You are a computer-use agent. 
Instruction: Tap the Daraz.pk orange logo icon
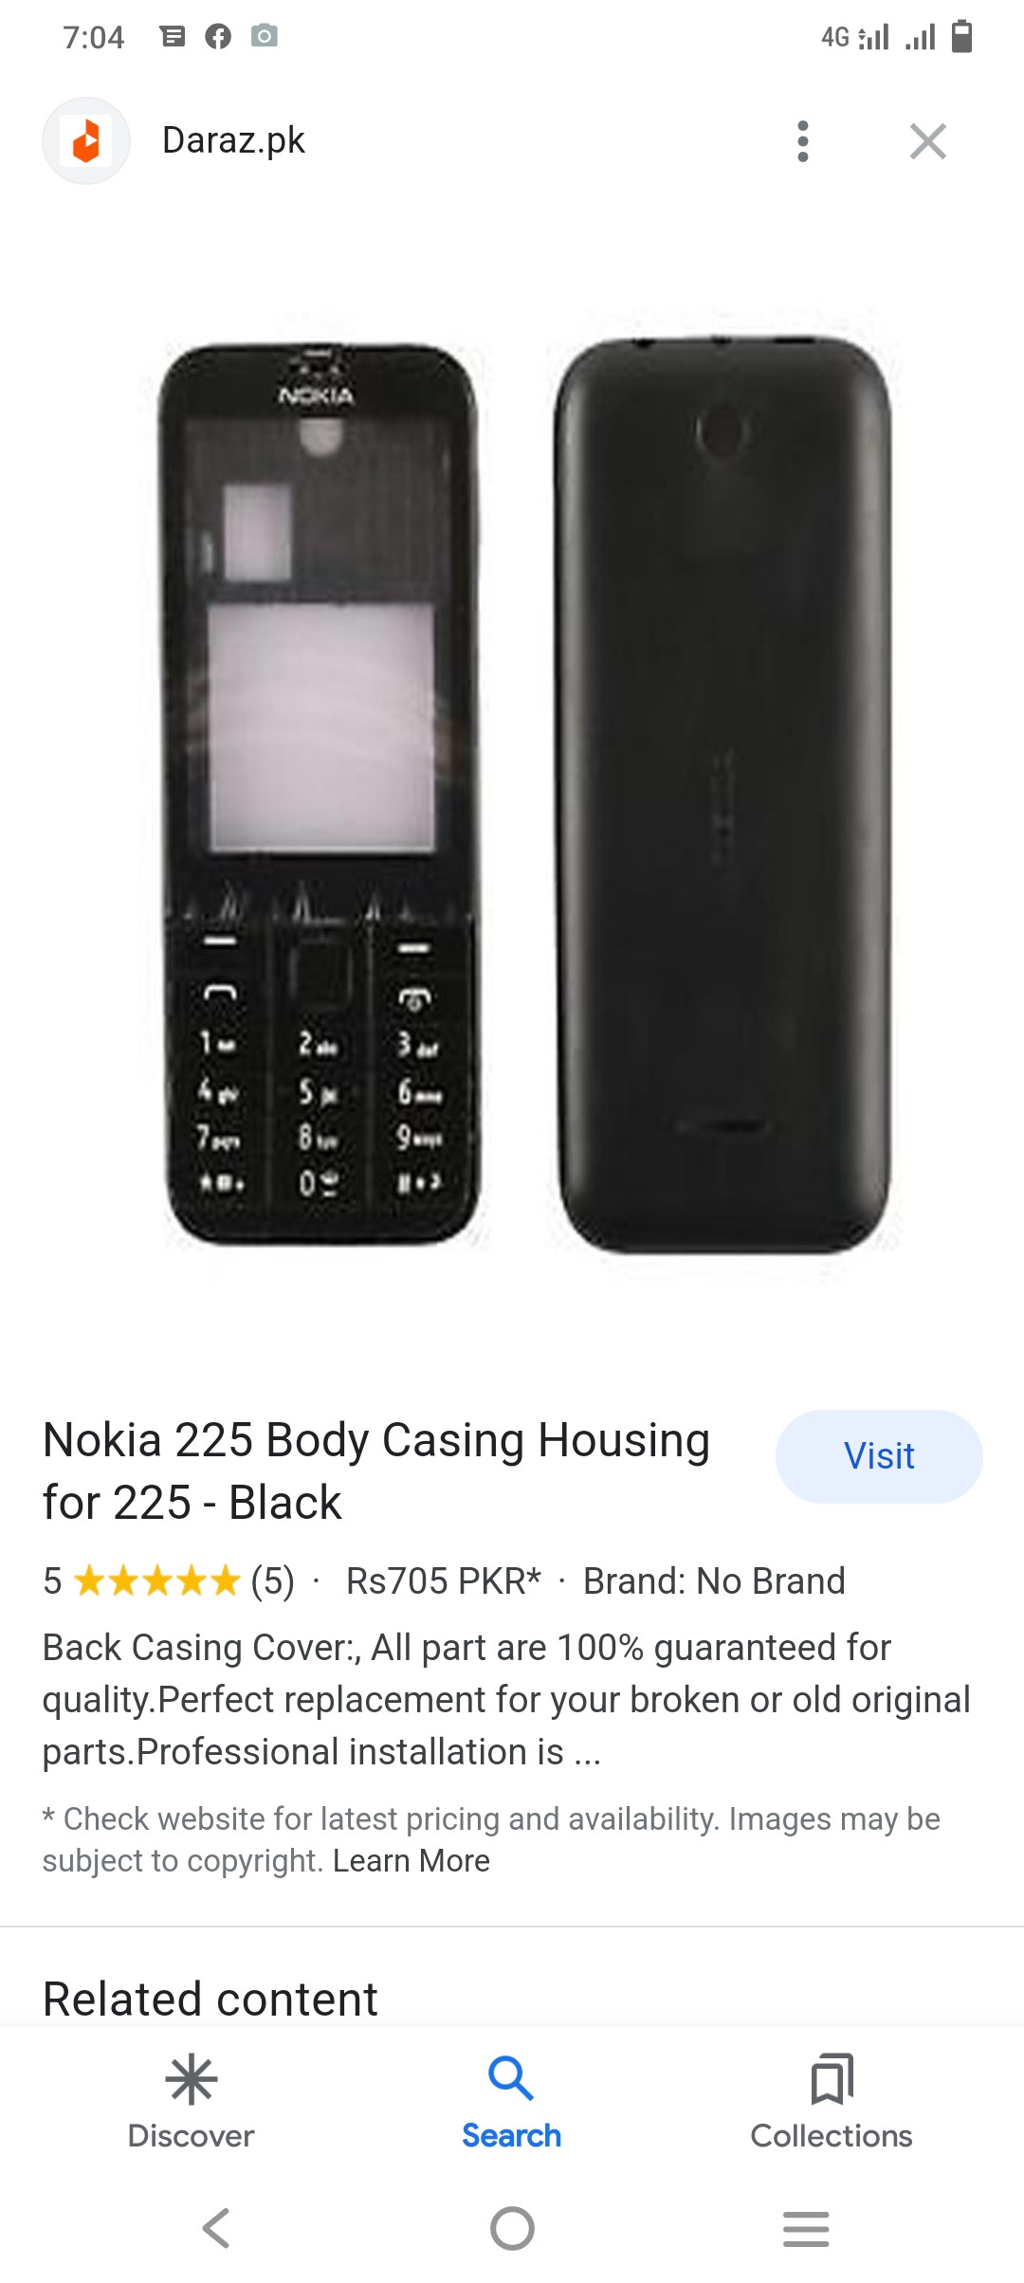click(86, 141)
